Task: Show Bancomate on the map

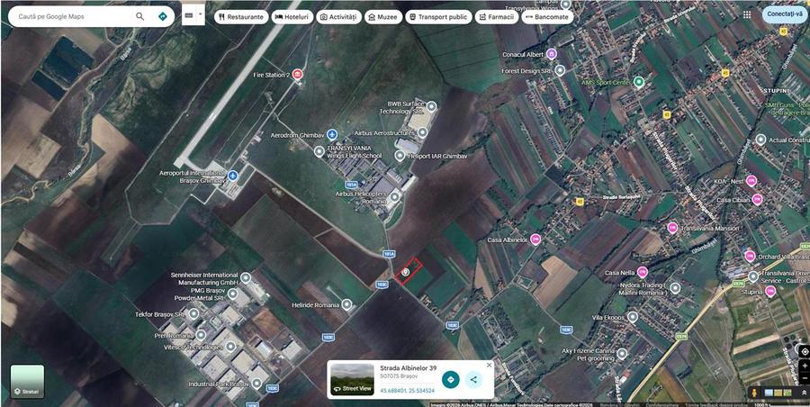Action: (x=547, y=17)
